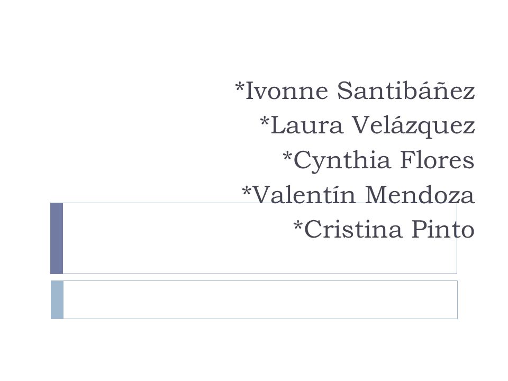This screenshot has height=381, width=508.
Task: Click the asterisk before Cynthia
Action: click(288, 157)
